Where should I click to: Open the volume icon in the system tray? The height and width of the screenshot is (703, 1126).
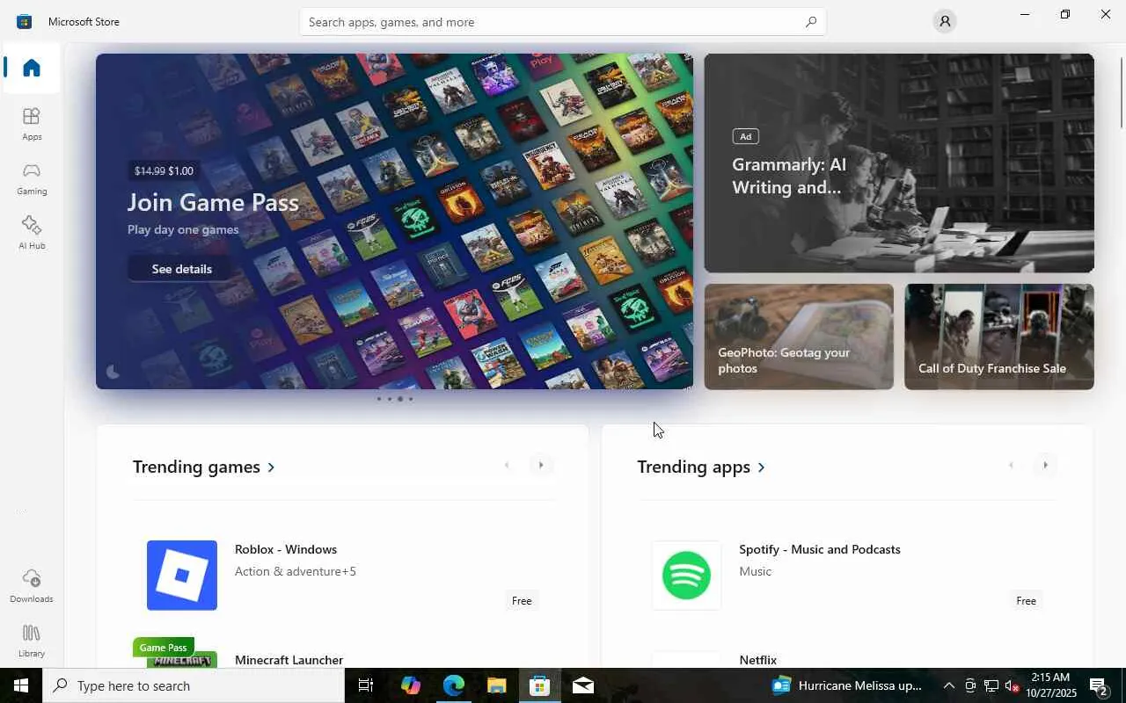[1012, 685]
